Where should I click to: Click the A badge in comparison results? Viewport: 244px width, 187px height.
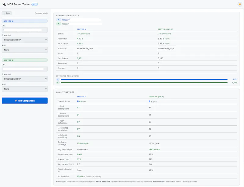coord(59,20)
